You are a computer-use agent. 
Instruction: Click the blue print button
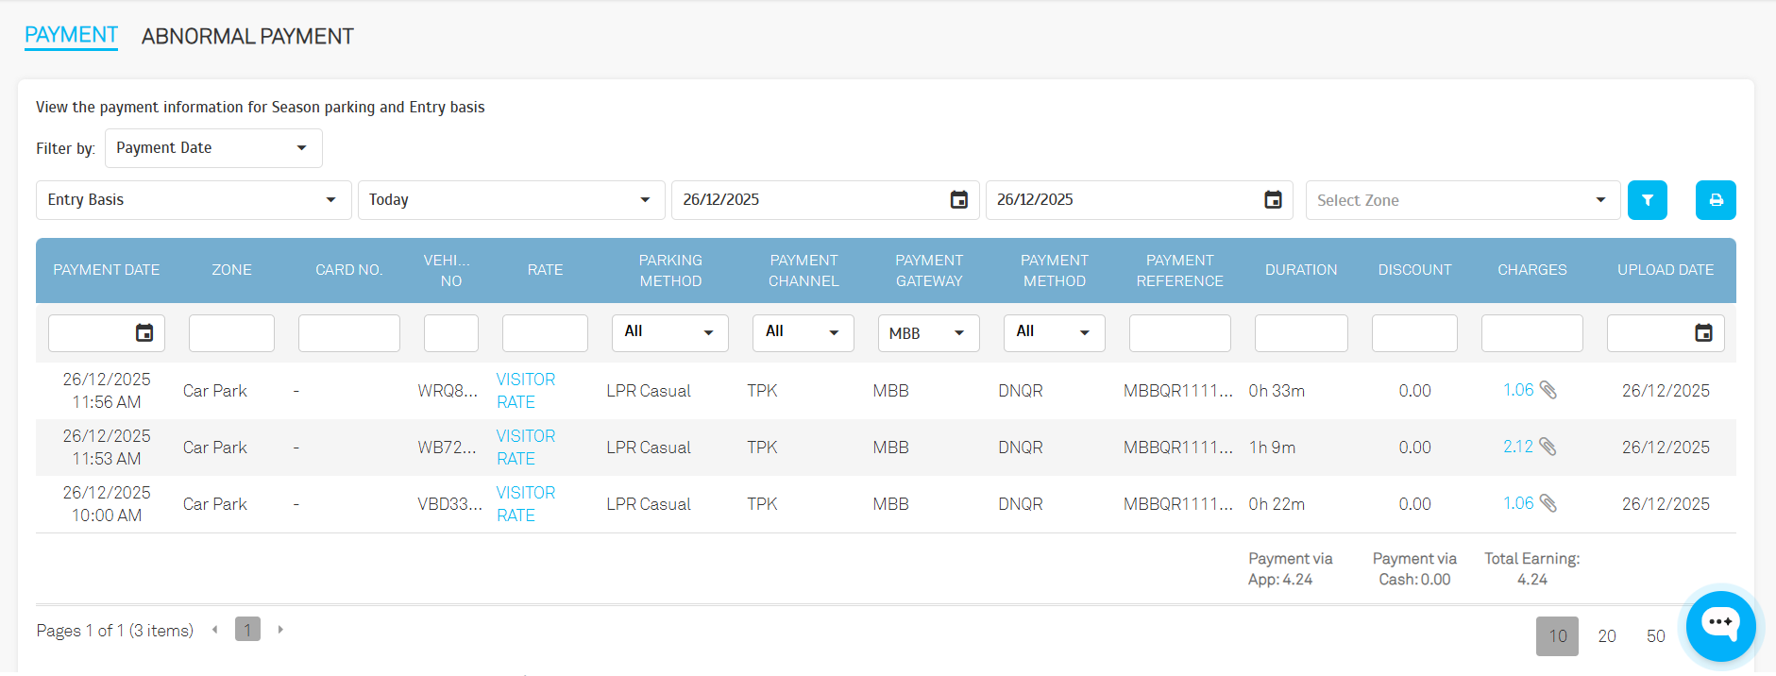[x=1716, y=200]
